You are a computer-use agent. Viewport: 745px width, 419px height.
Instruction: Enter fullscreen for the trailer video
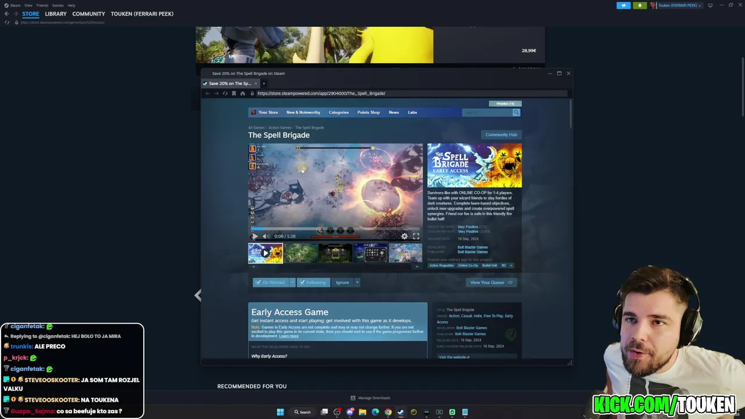coord(416,236)
